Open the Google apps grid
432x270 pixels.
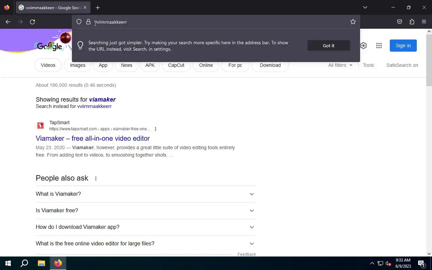click(x=379, y=46)
